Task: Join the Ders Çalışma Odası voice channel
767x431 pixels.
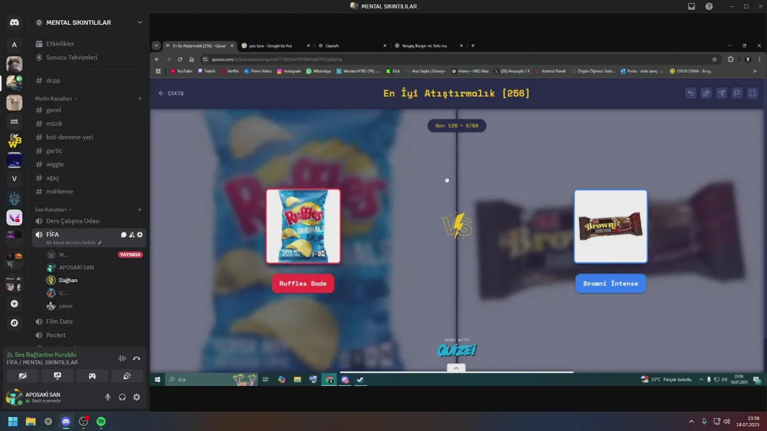Action: point(89,221)
